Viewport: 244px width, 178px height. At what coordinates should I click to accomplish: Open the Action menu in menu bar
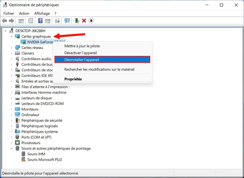coord(24,13)
